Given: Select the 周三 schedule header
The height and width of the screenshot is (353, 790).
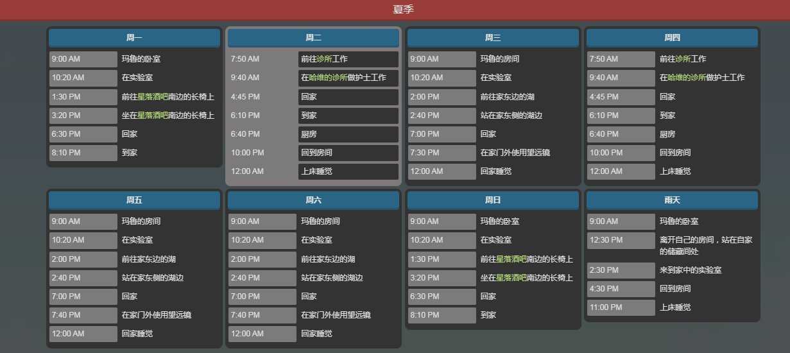Looking at the screenshot, I should 493,38.
